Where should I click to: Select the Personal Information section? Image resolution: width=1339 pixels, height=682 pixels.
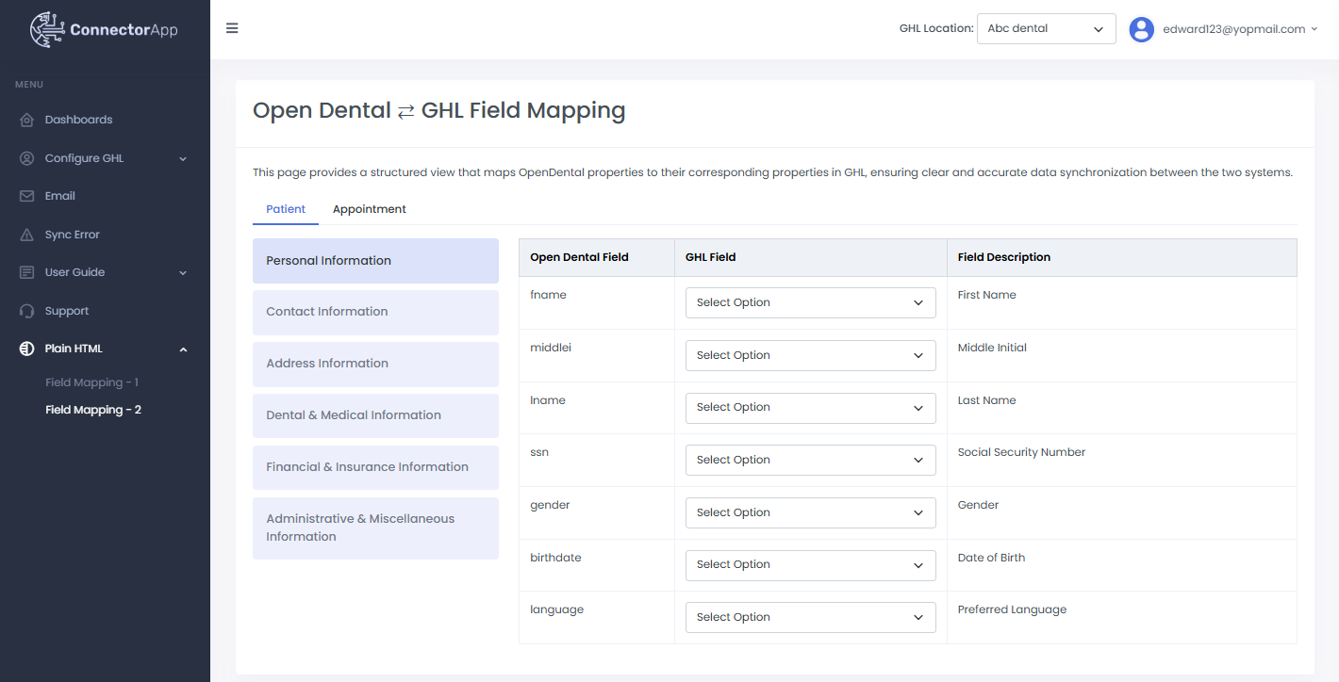[375, 261]
